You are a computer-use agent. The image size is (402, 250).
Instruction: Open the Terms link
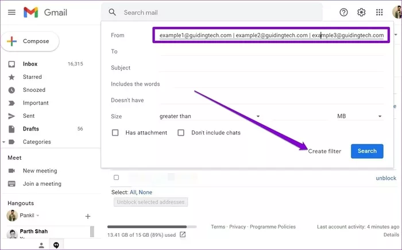click(x=218, y=226)
